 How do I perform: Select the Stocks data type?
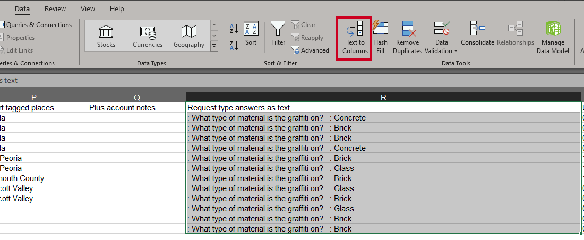(x=106, y=36)
